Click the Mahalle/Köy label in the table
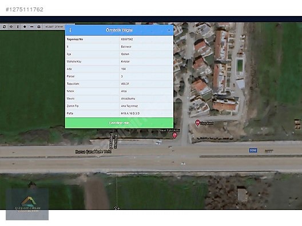The image size is (302, 226). point(74,62)
